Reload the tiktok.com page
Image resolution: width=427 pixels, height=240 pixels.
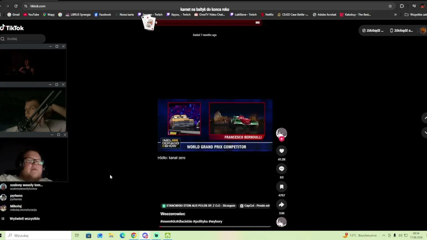(16, 6)
